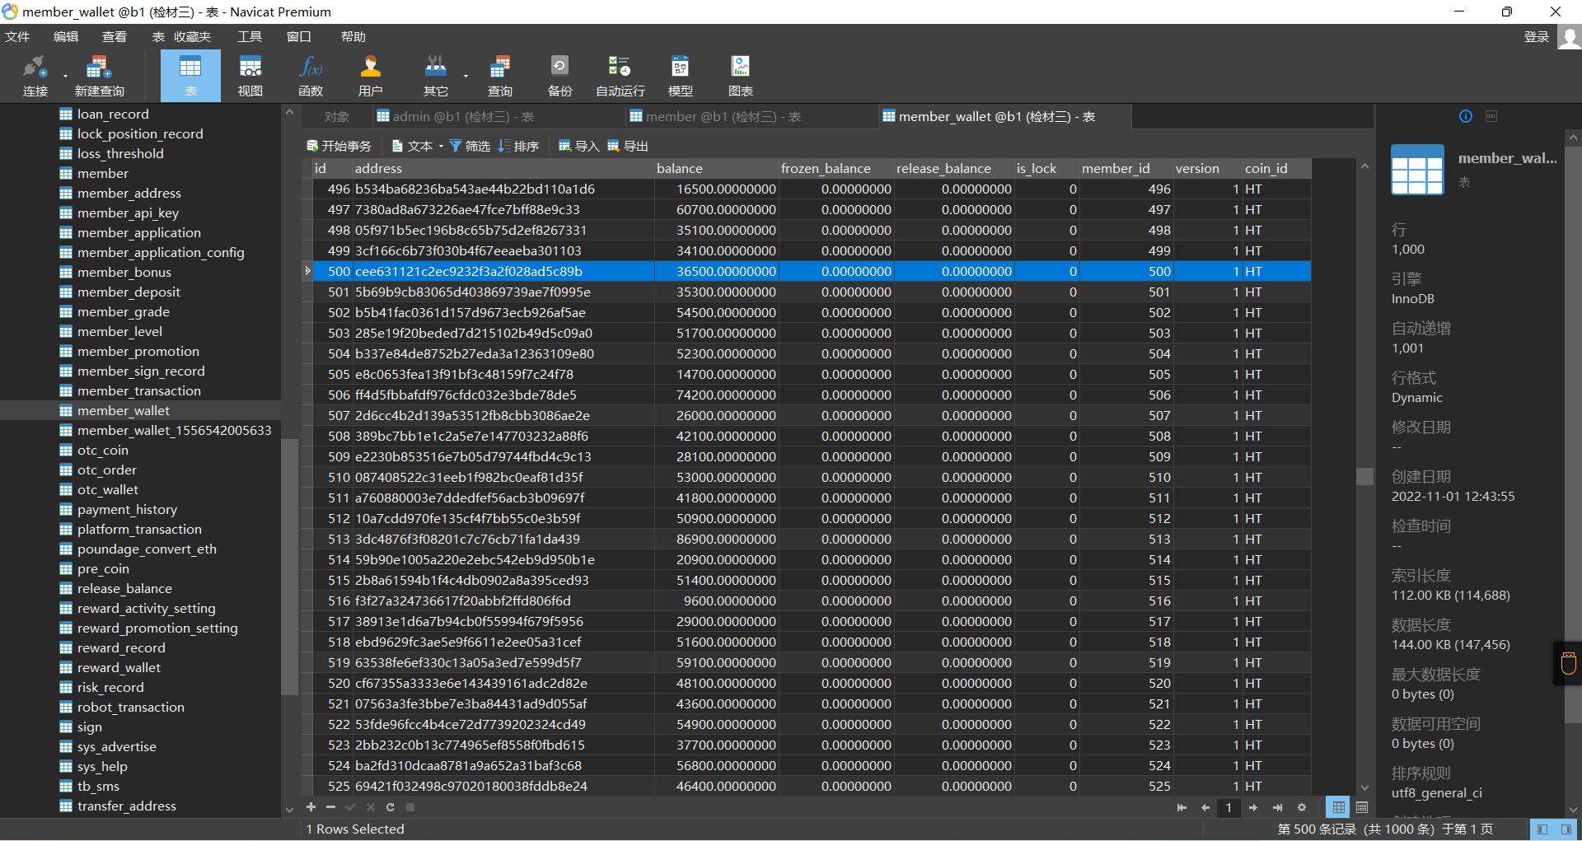Open the 视图 (View) objects
This screenshot has height=841, width=1582.
(x=250, y=76)
